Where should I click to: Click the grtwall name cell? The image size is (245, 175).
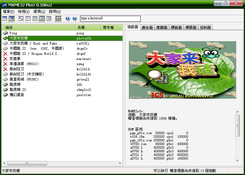pos(83,79)
